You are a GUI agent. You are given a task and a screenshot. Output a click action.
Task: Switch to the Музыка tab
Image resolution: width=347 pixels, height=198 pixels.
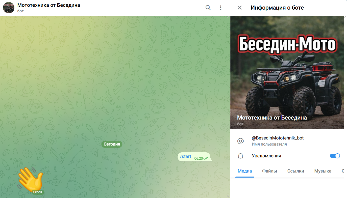pos(323,171)
